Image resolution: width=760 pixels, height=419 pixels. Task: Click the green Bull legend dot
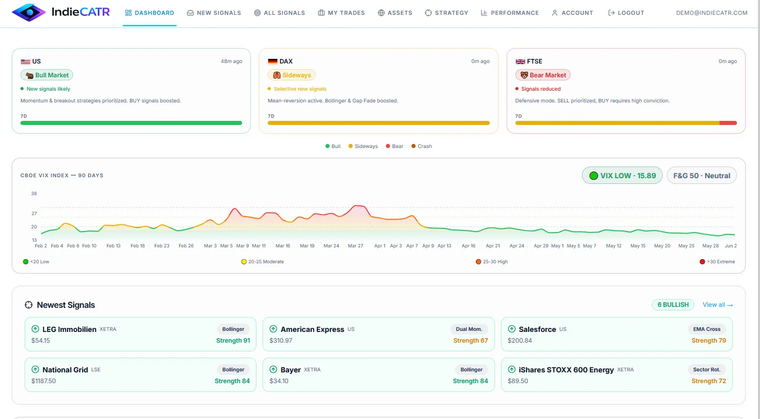pyautogui.click(x=328, y=146)
